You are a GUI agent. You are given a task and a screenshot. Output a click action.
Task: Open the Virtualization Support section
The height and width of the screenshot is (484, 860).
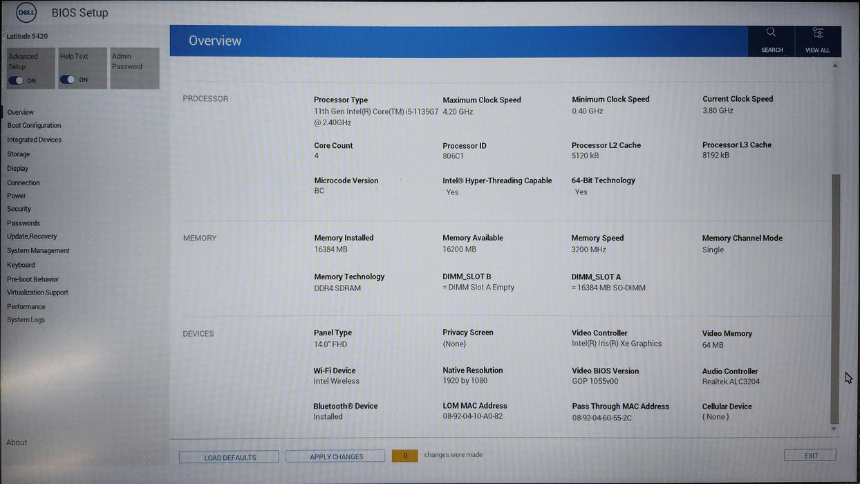pyautogui.click(x=38, y=292)
